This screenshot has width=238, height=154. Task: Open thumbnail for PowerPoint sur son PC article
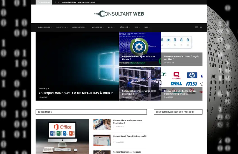[102, 140]
